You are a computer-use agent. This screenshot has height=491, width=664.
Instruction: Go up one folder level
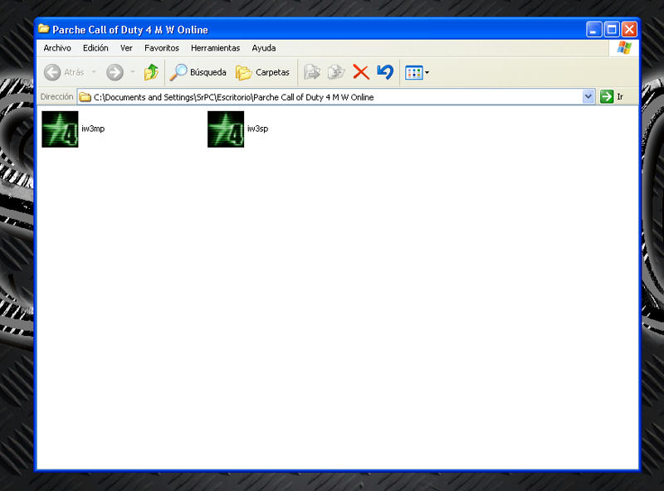coord(151,72)
